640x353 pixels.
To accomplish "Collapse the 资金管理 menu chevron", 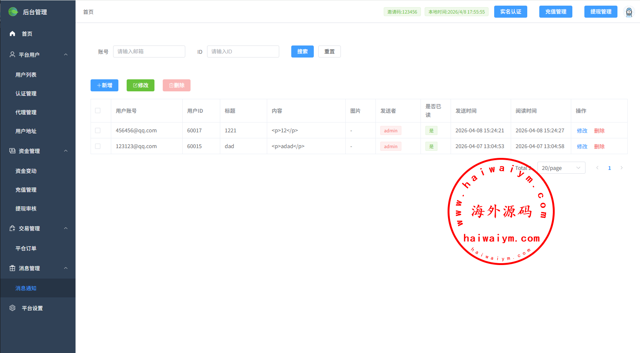I will click(66, 151).
